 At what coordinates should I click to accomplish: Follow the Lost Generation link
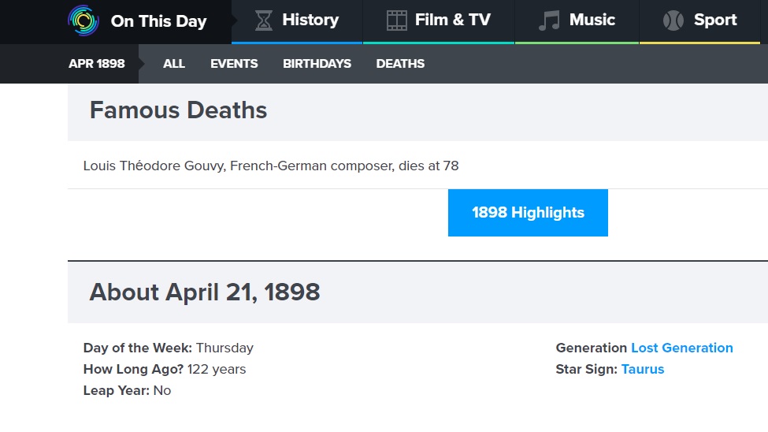[x=681, y=348]
